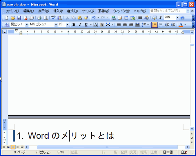196x156 pixels.
Task: Open the ウィンドウ(W) menu
Action: pos(122,11)
